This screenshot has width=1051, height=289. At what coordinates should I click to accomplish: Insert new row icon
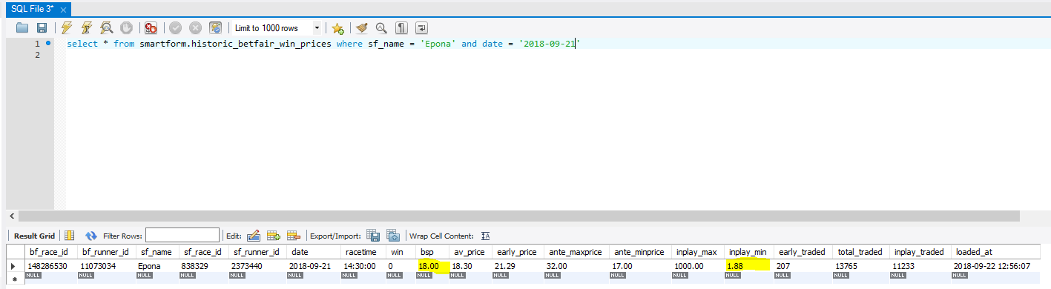point(273,236)
